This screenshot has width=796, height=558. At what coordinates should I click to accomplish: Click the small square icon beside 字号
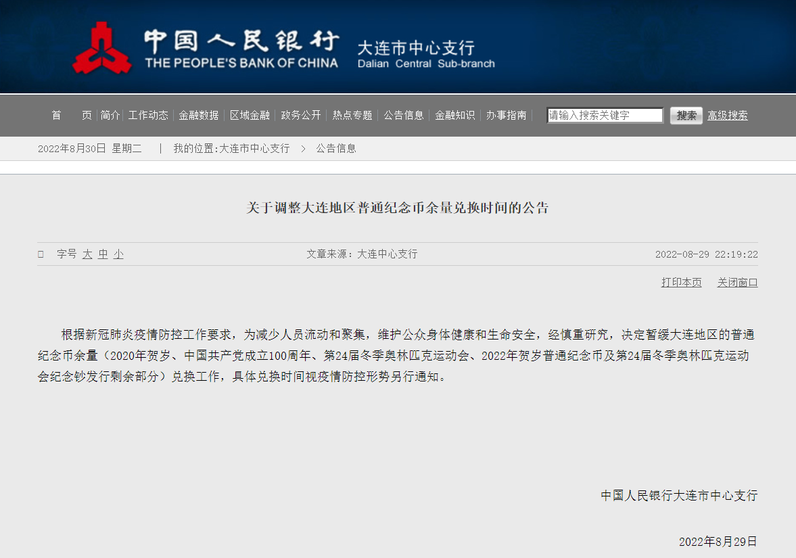(x=41, y=254)
